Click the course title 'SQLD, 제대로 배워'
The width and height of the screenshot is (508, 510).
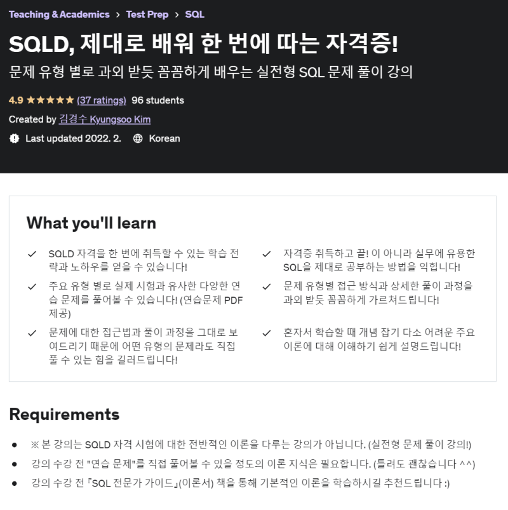(x=203, y=44)
